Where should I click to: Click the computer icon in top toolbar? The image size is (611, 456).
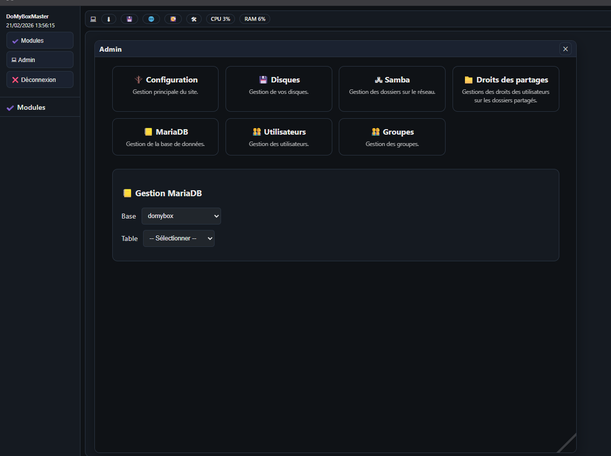point(93,19)
